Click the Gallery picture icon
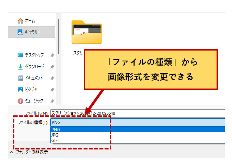 click(x=20, y=32)
